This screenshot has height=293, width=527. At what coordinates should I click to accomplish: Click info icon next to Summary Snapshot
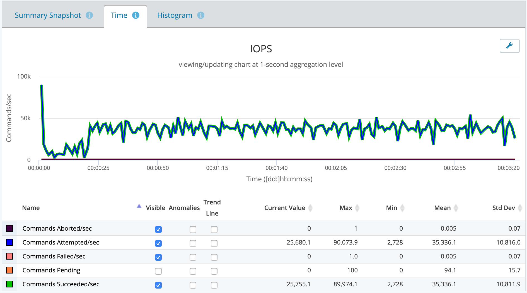(x=89, y=15)
